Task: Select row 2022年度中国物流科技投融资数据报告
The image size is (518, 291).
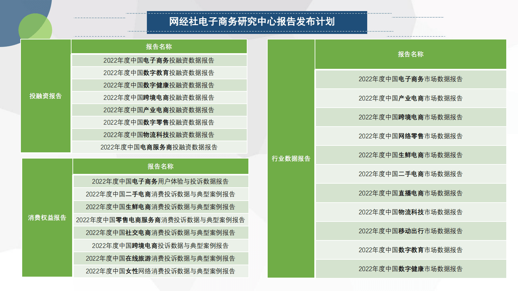Action: pos(159,135)
